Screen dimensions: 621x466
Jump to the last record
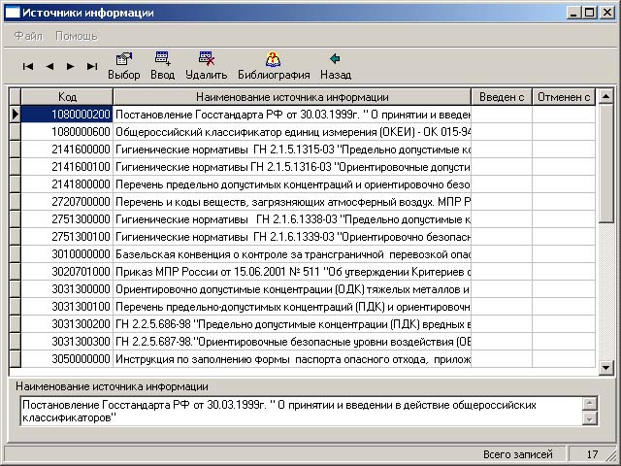tap(92, 66)
